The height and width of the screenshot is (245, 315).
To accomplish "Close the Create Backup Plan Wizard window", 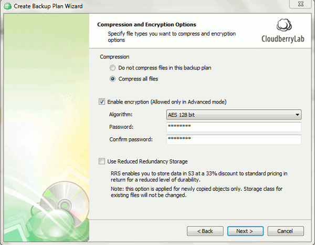I will click(300, 4).
